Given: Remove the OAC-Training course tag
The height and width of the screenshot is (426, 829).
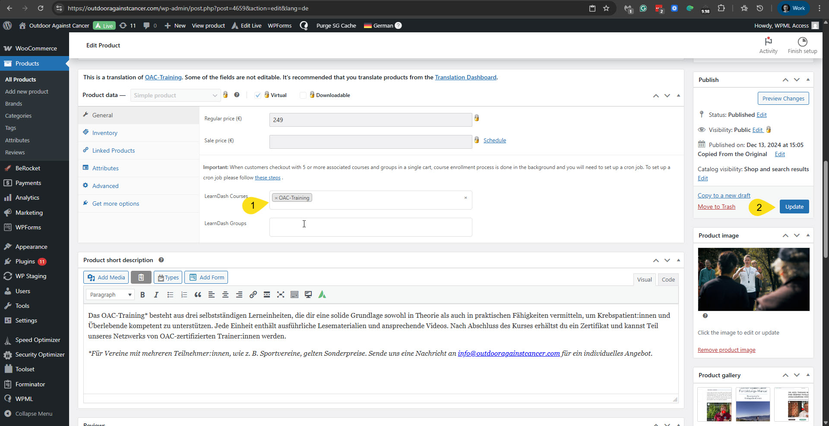Looking at the screenshot, I should (x=276, y=198).
